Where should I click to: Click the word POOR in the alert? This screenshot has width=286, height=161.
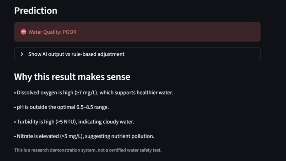pos(70,32)
